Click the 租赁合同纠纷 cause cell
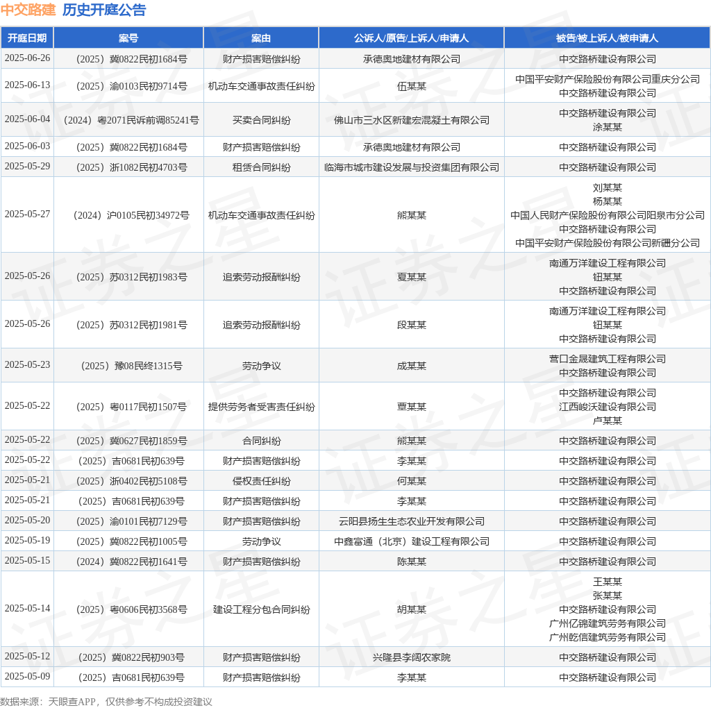 [x=261, y=167]
